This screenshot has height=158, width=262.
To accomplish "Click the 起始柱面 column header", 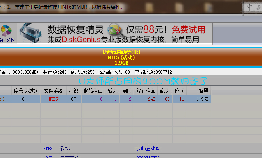I will click(93, 91).
